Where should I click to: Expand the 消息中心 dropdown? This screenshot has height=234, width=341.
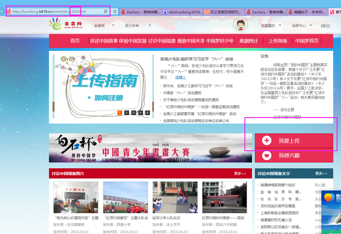click(x=302, y=26)
